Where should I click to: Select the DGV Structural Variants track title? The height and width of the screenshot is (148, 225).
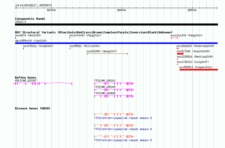tap(94, 32)
